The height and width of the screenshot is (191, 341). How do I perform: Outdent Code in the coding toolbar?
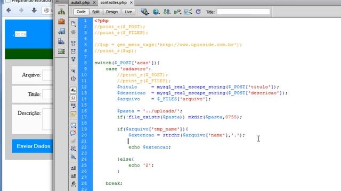[x=74, y=176]
